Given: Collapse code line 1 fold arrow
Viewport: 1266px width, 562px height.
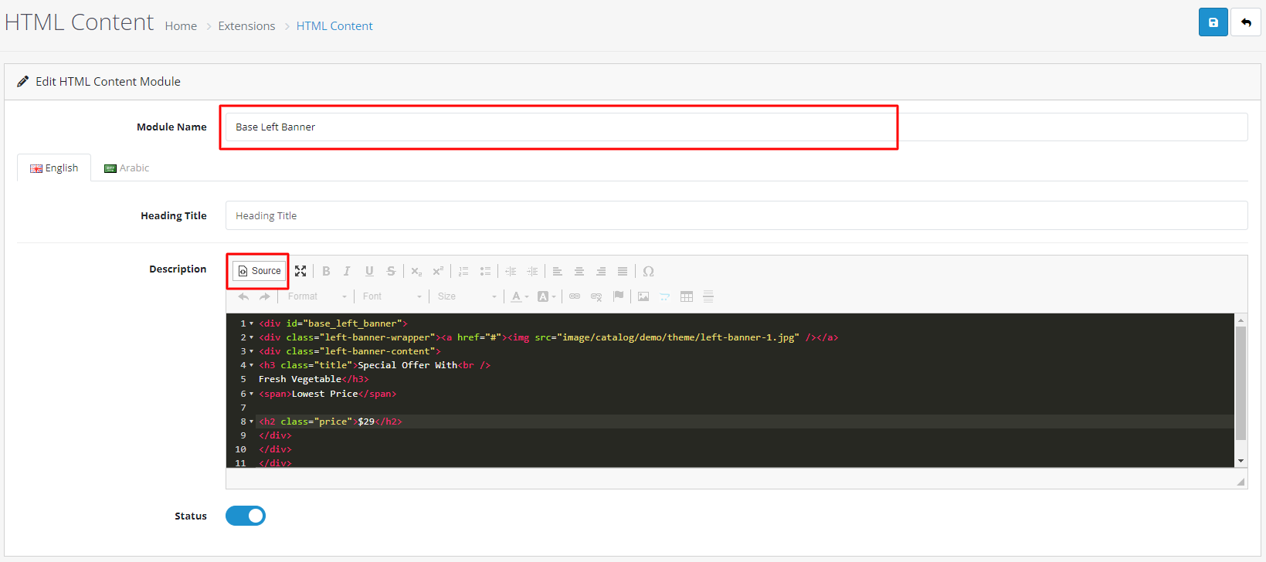Looking at the screenshot, I should tap(252, 323).
